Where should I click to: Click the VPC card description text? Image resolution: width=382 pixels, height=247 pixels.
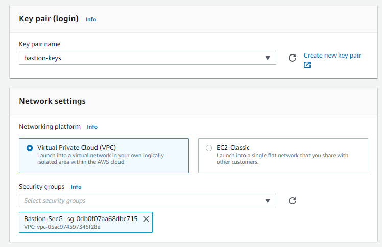[101, 159]
